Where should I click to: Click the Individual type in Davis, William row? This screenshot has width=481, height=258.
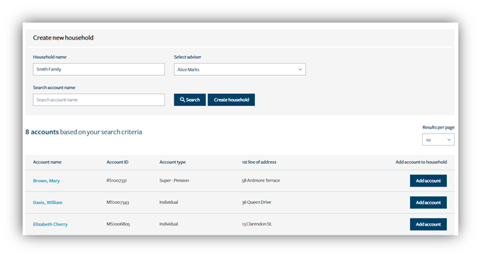point(169,202)
